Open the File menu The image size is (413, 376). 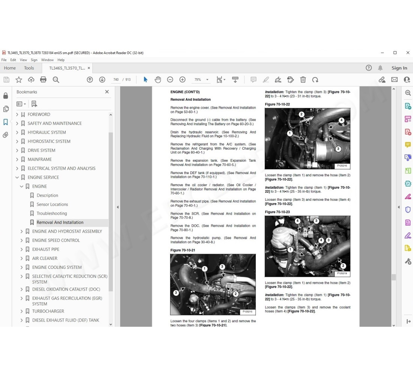pos(4,60)
